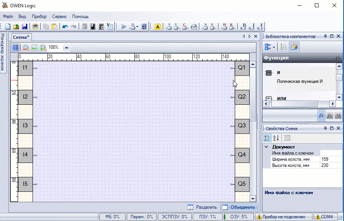344x221 pixels.
Task: Toggle categorized view in properties panel
Action: tap(268, 138)
